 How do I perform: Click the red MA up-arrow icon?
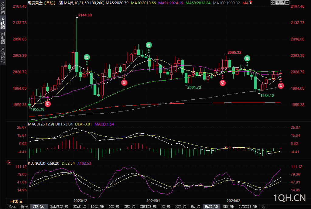click(x=251, y=2)
